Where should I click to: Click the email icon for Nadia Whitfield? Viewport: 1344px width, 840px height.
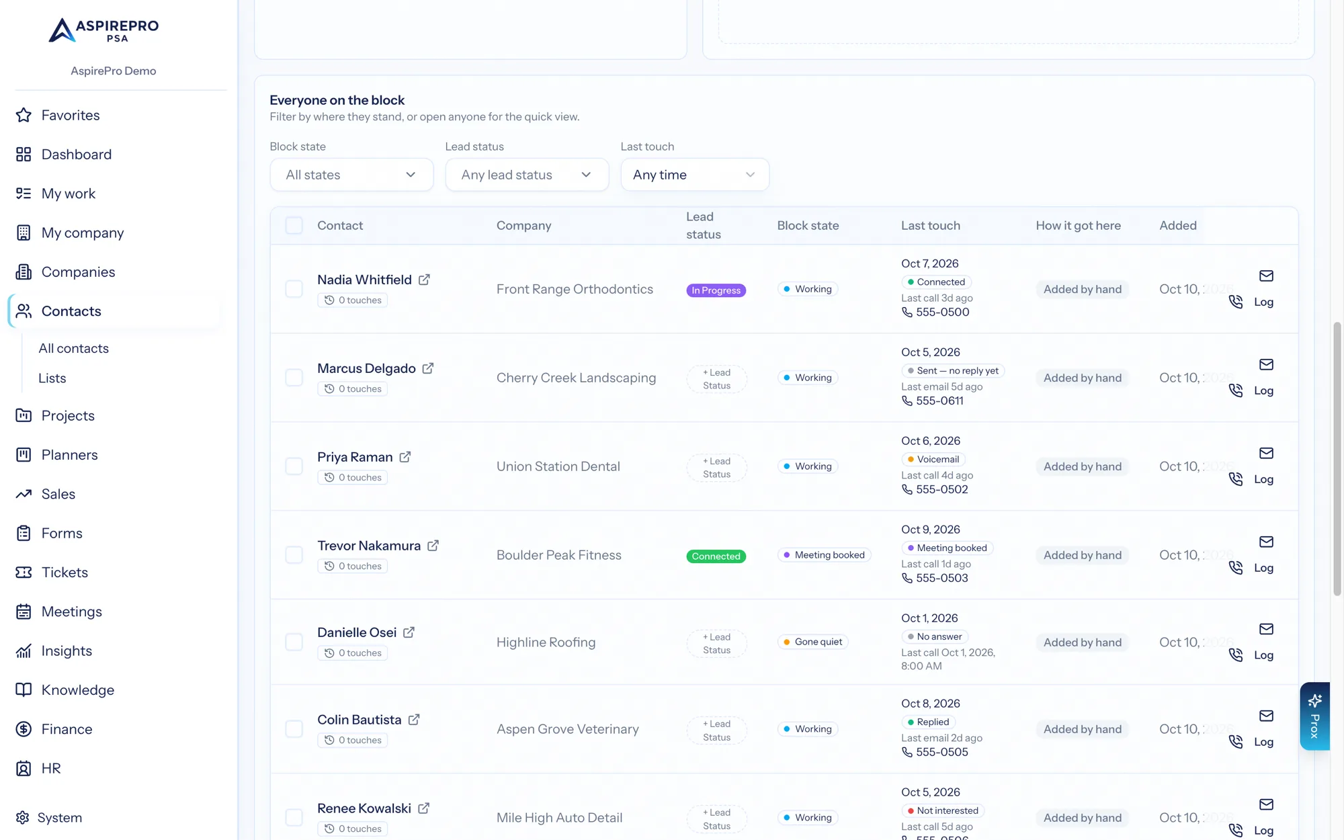click(1266, 276)
